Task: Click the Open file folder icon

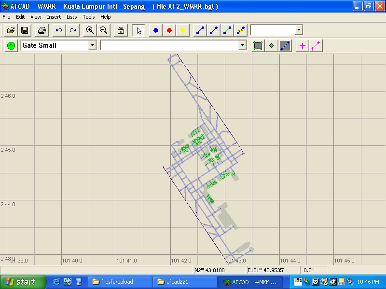Action: (x=11, y=30)
